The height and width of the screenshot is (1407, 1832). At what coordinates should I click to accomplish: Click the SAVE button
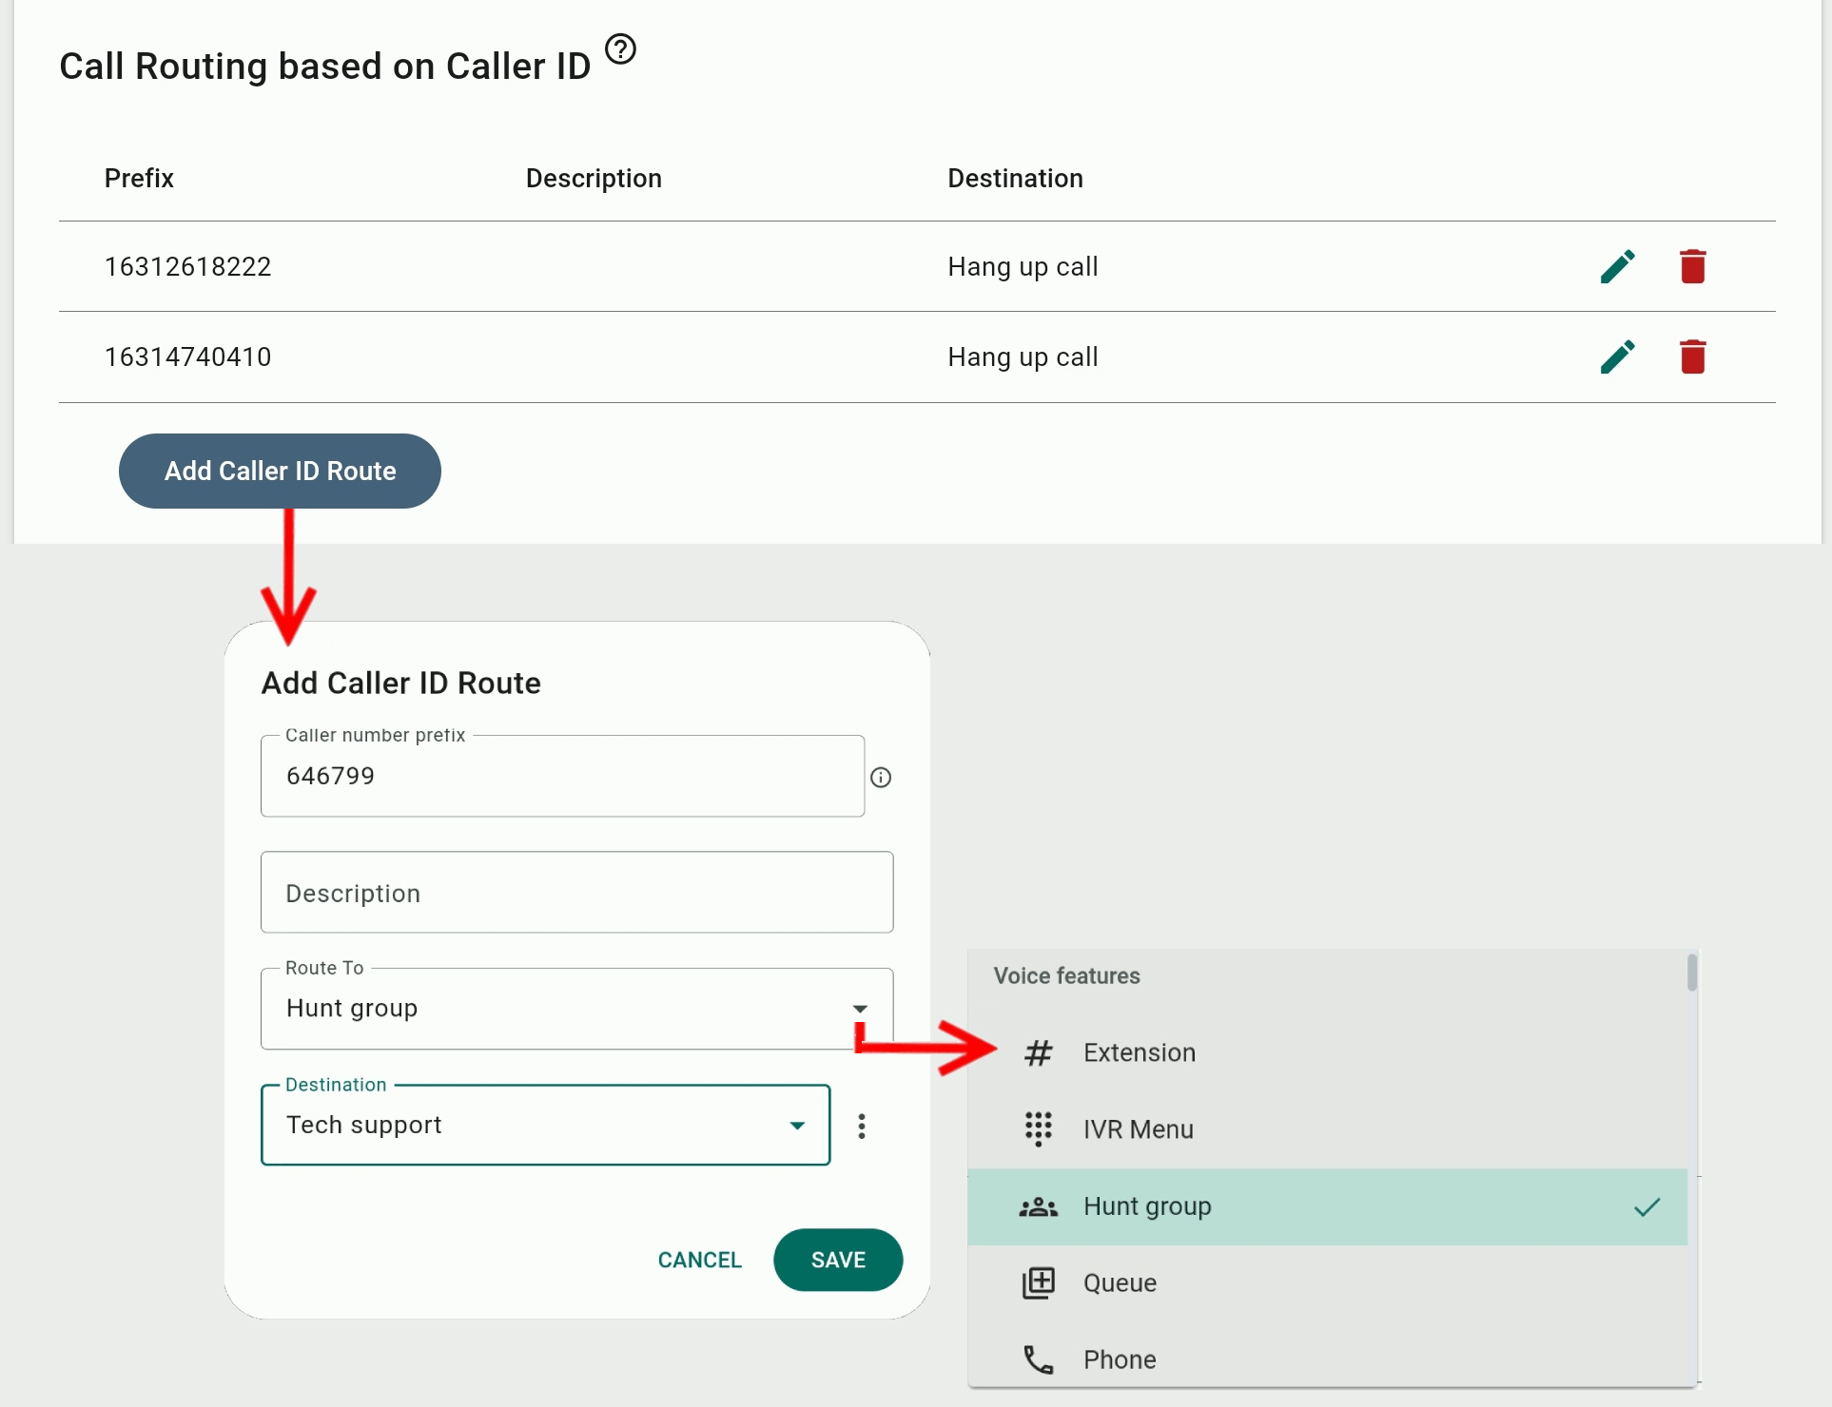click(x=838, y=1260)
